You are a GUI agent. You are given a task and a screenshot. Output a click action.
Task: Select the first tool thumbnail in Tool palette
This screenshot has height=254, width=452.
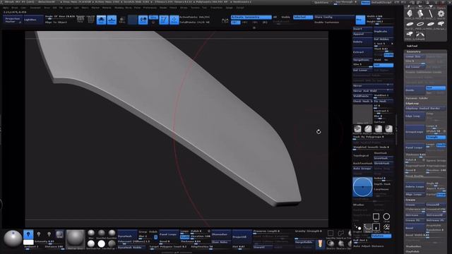(410, 14)
